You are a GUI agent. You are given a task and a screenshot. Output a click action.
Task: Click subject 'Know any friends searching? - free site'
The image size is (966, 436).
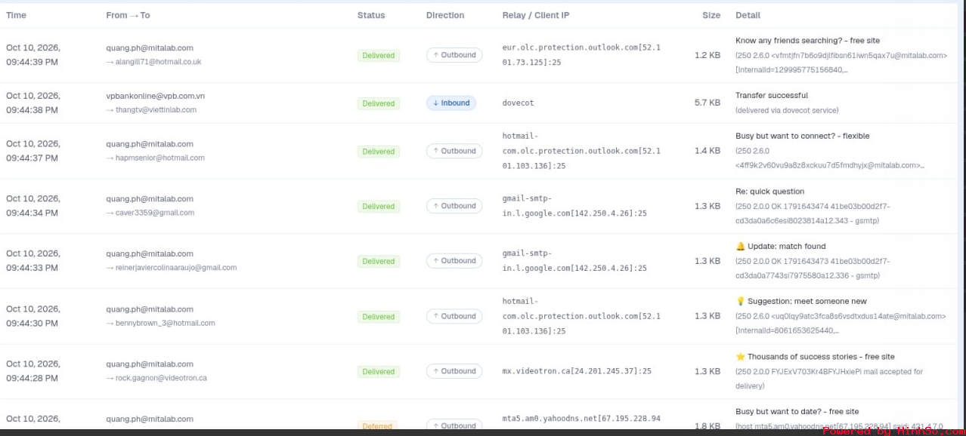[x=807, y=41]
